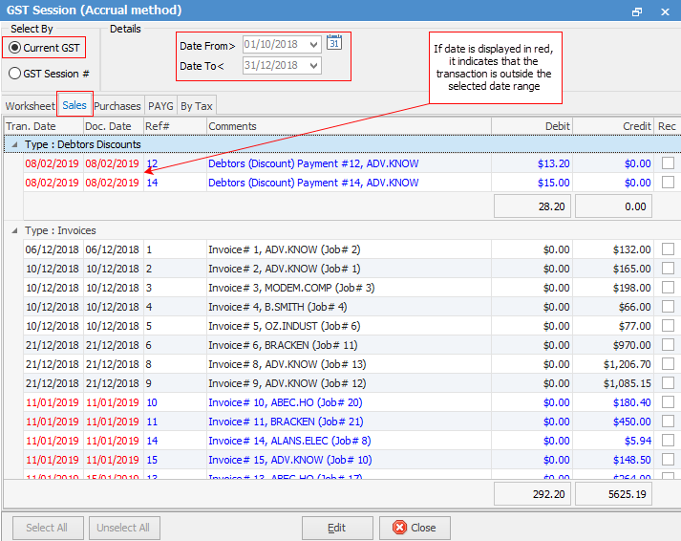The width and height of the screenshot is (681, 541).
Task: Switch to the Purchases tab
Action: point(117,106)
